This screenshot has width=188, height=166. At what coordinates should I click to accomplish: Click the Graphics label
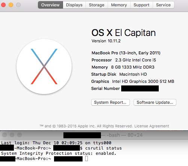[100, 81]
